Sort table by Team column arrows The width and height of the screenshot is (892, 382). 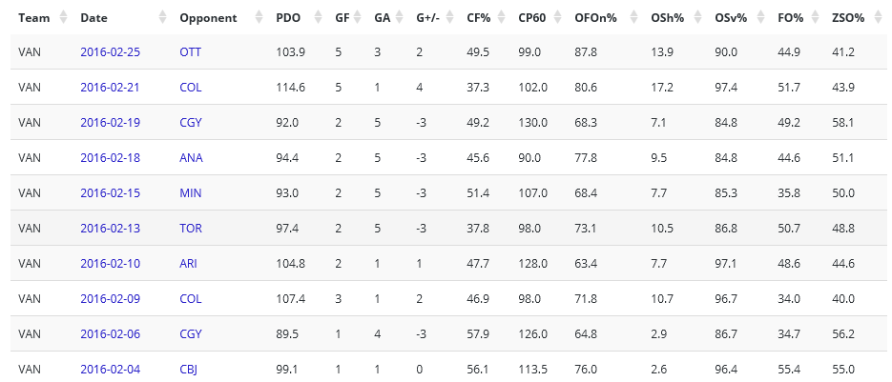click(64, 18)
